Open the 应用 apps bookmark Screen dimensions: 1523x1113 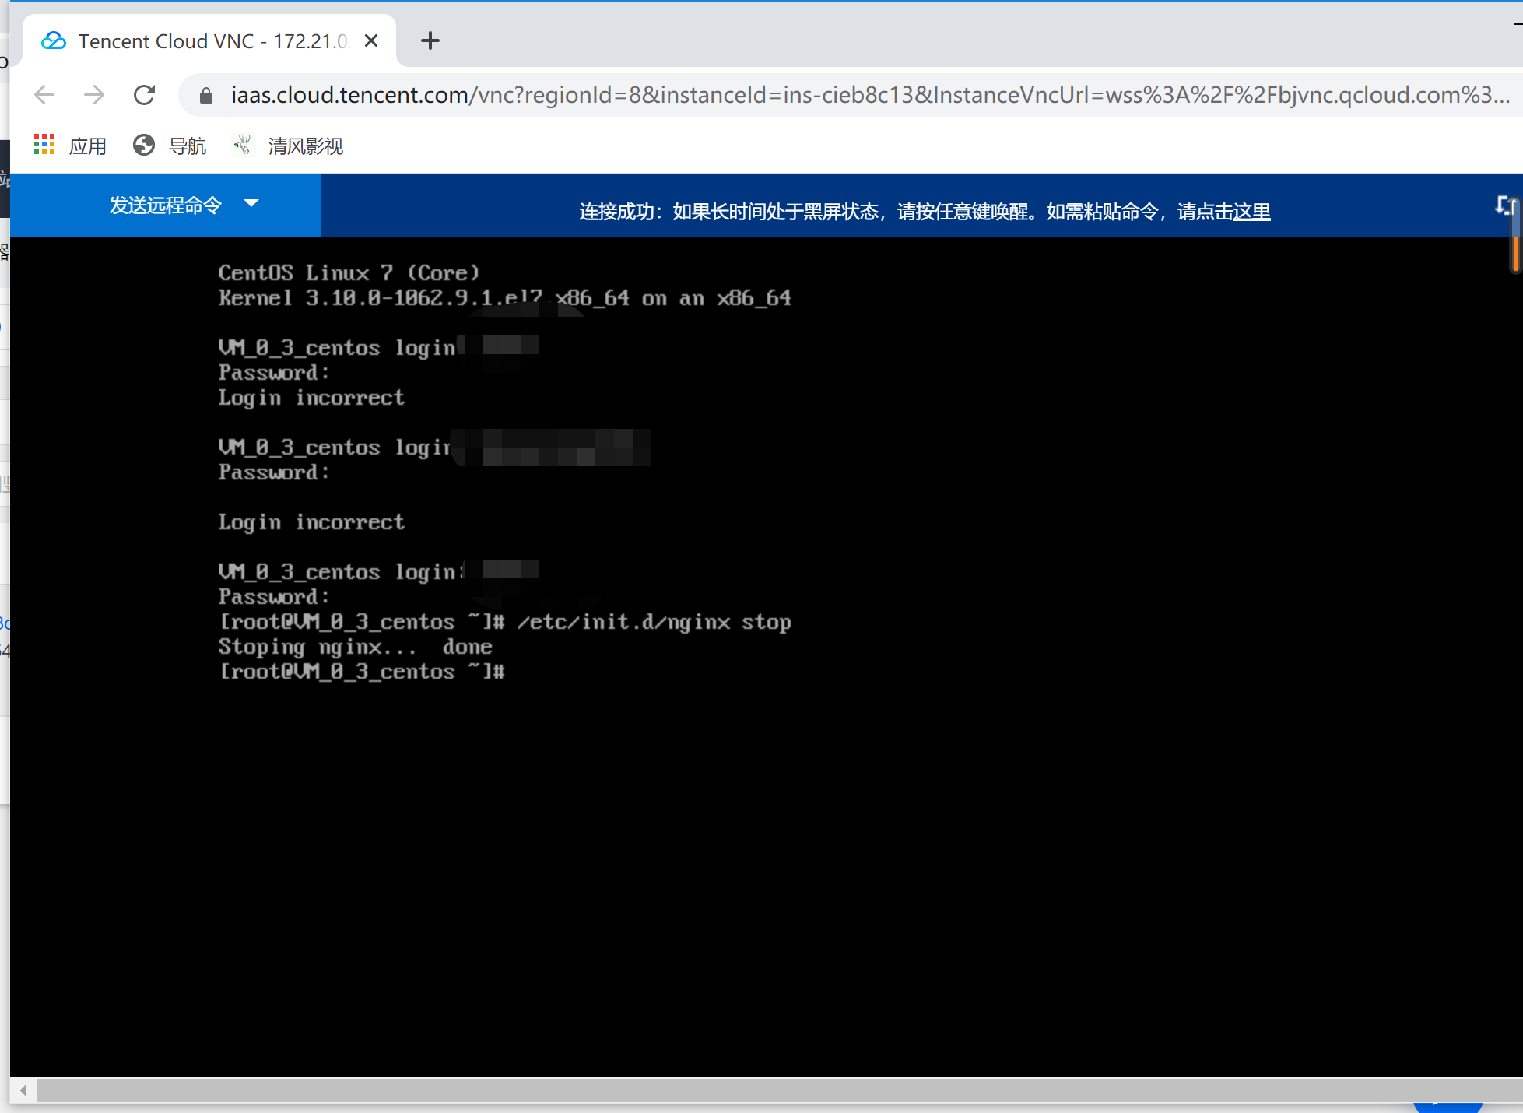(x=70, y=146)
